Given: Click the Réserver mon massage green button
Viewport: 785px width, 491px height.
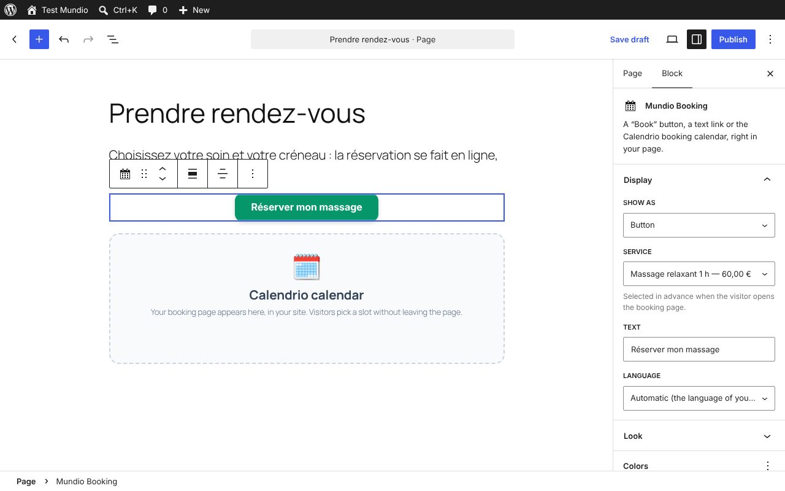Looking at the screenshot, I should pyautogui.click(x=307, y=207).
